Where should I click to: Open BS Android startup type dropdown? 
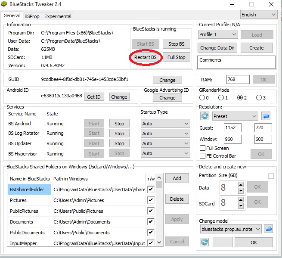[165, 124]
